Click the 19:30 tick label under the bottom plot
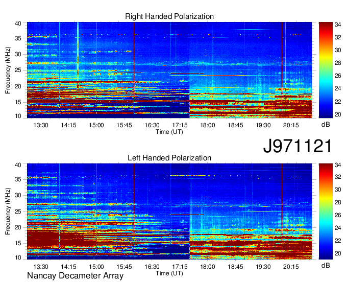 click(263, 267)
